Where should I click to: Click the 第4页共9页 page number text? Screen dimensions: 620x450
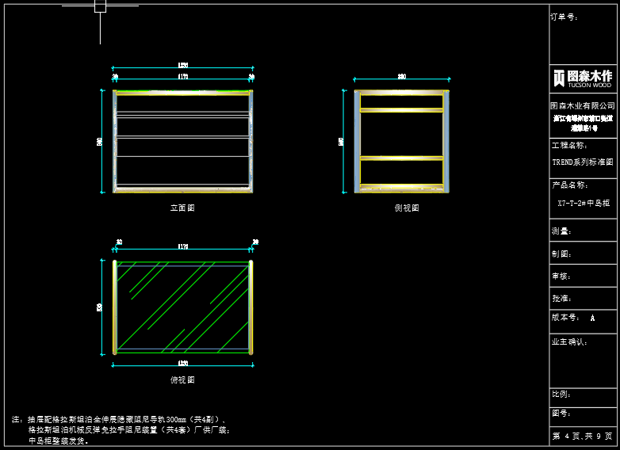582,437
